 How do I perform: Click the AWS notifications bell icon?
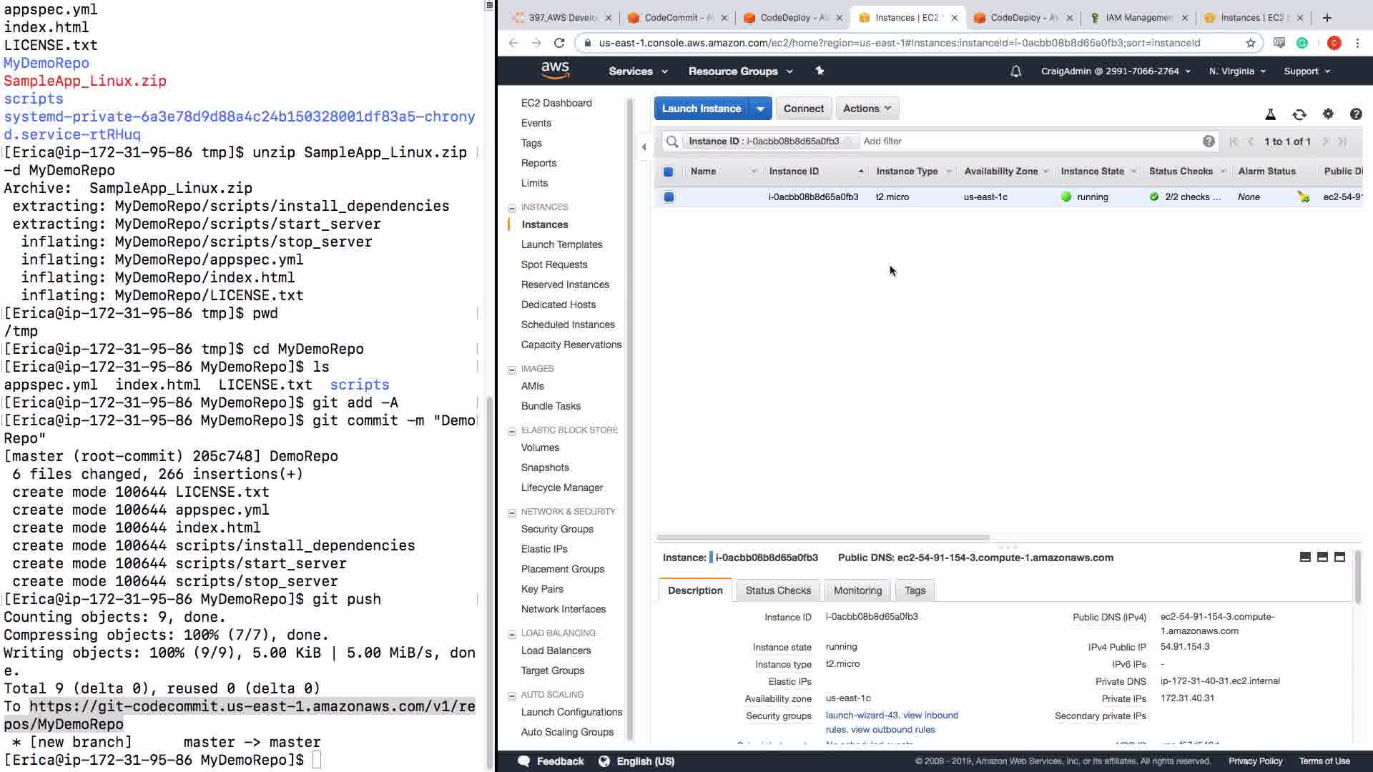coord(1015,71)
